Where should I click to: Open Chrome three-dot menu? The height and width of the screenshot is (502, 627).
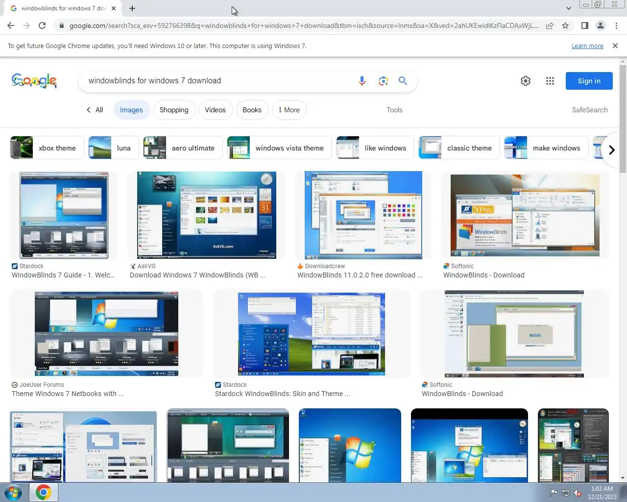click(616, 25)
